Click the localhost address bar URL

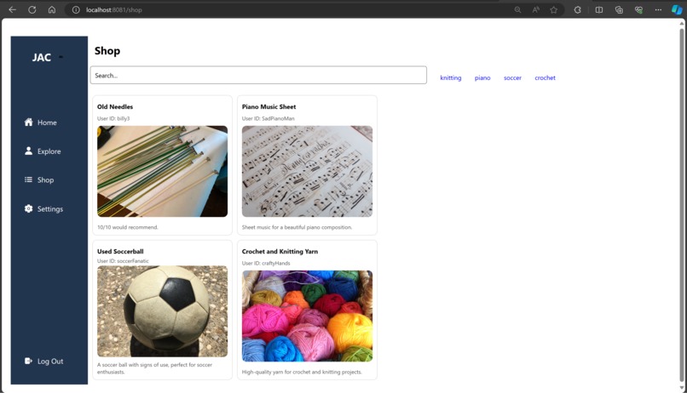click(113, 9)
